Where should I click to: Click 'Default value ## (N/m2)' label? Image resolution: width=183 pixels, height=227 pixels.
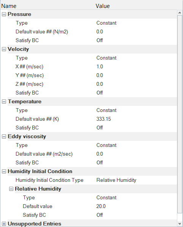[42, 32]
